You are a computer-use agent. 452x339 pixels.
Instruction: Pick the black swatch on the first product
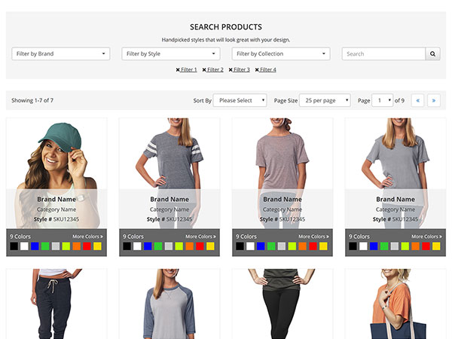pyautogui.click(x=14, y=246)
